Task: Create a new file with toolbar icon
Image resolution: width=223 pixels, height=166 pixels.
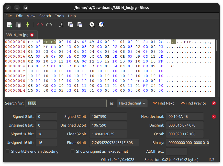Action: pyautogui.click(x=9, y=25)
